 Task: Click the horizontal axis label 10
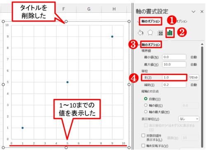coord(123,143)
